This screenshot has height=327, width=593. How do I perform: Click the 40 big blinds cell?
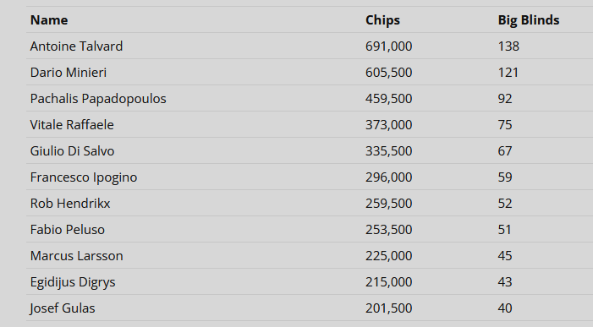point(505,308)
